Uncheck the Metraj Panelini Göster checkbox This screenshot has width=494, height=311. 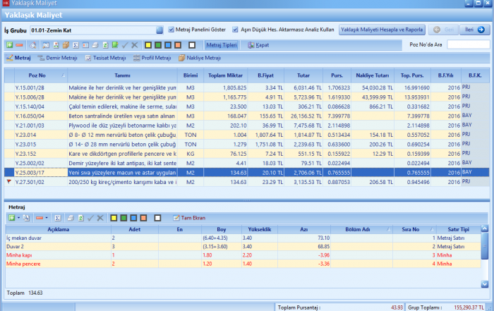pos(171,30)
